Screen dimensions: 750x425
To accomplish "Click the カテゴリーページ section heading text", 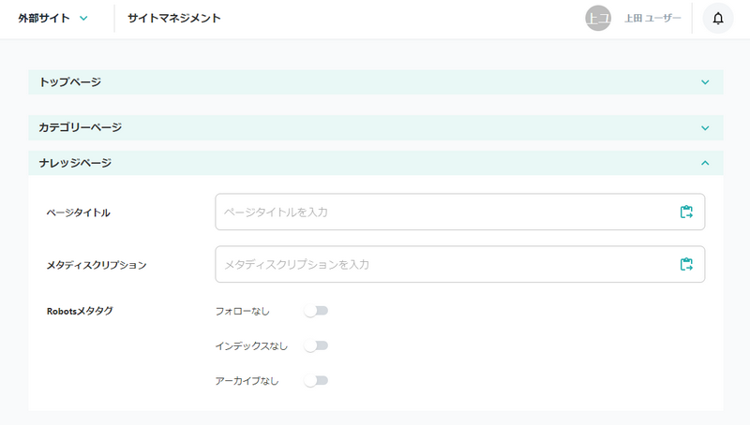I will (81, 127).
